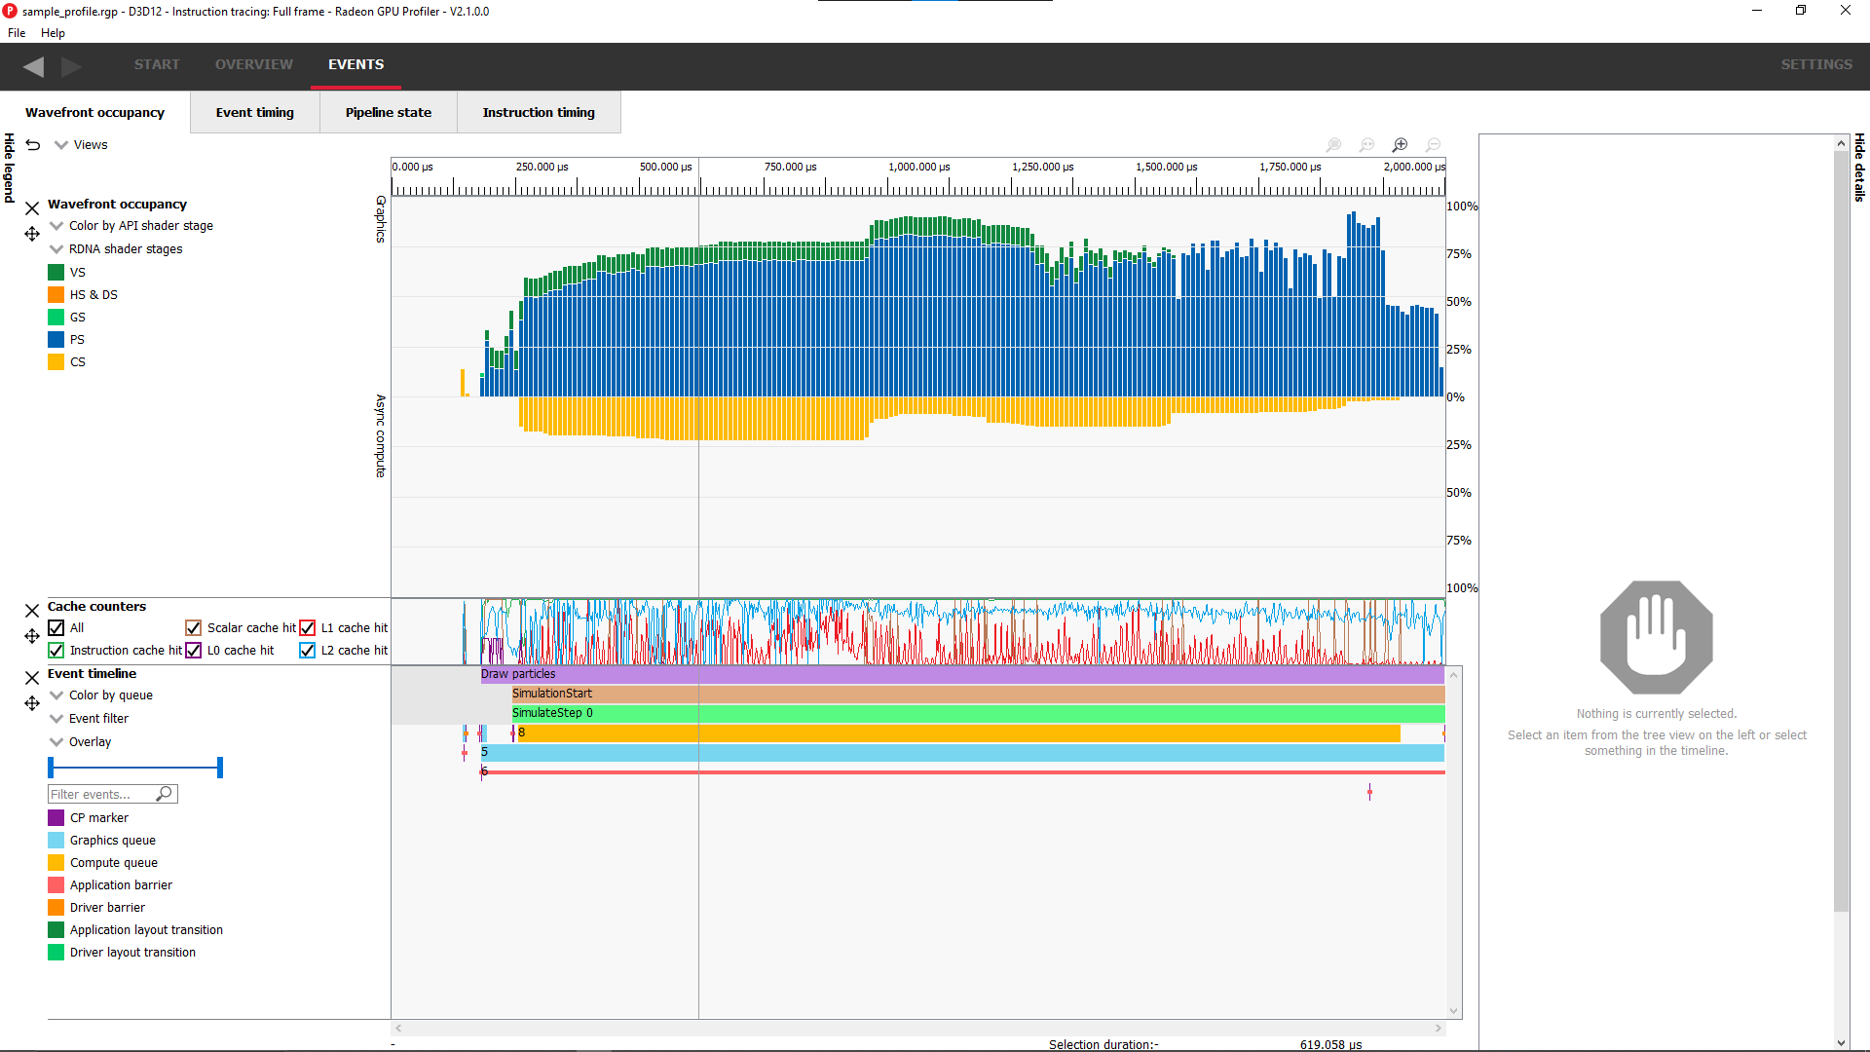
Task: Close the Wavefront occupancy pane with X
Action: click(x=32, y=208)
